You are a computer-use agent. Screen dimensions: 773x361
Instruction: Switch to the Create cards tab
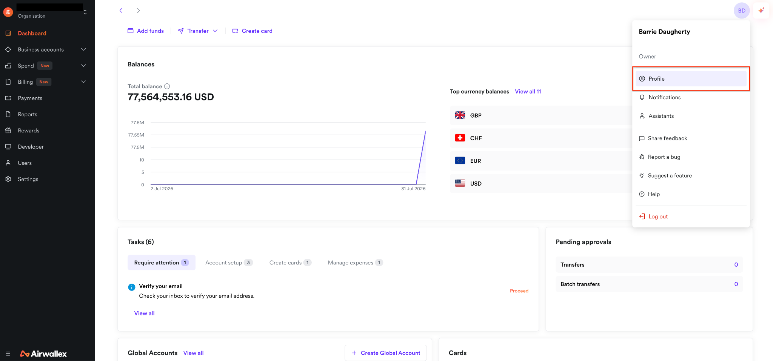pos(290,263)
